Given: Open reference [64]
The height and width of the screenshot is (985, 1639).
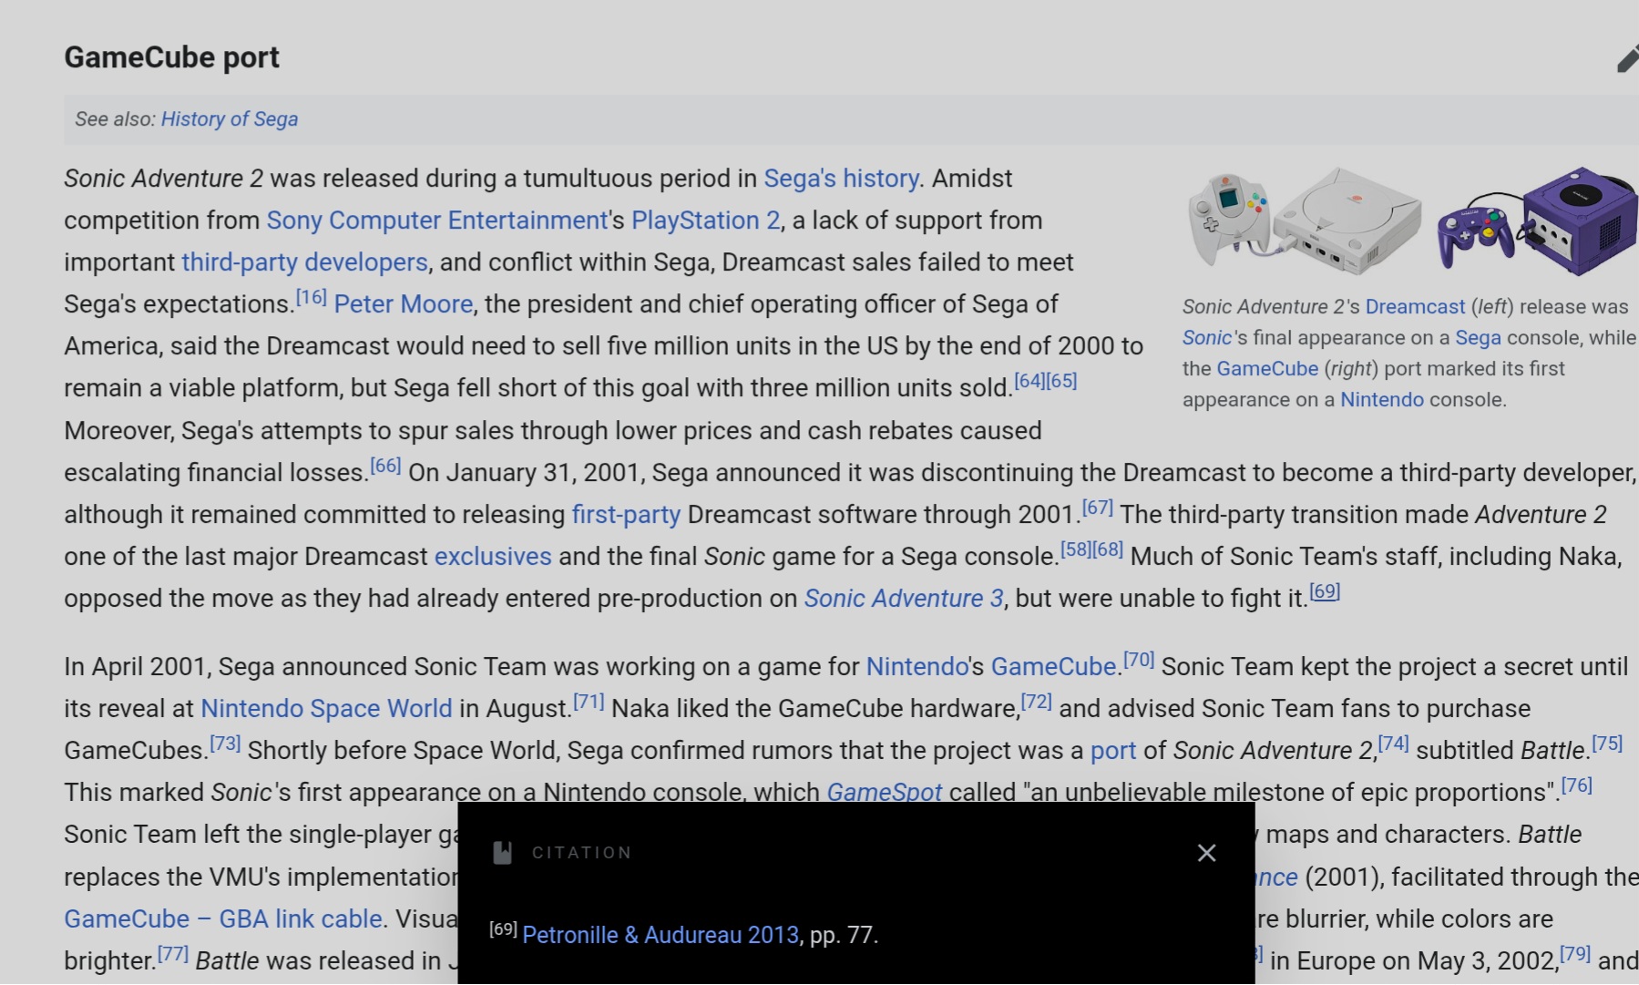Looking at the screenshot, I should point(1029,381).
